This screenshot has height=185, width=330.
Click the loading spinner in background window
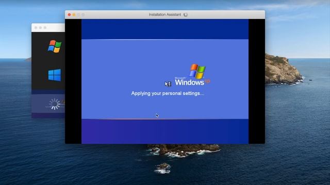click(x=55, y=104)
